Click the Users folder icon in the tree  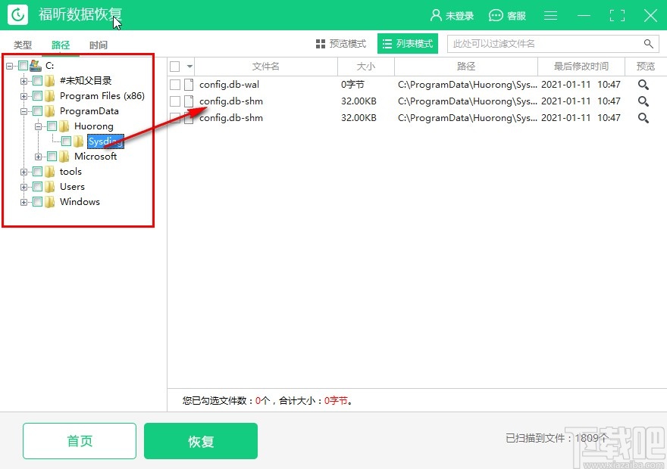(x=49, y=187)
